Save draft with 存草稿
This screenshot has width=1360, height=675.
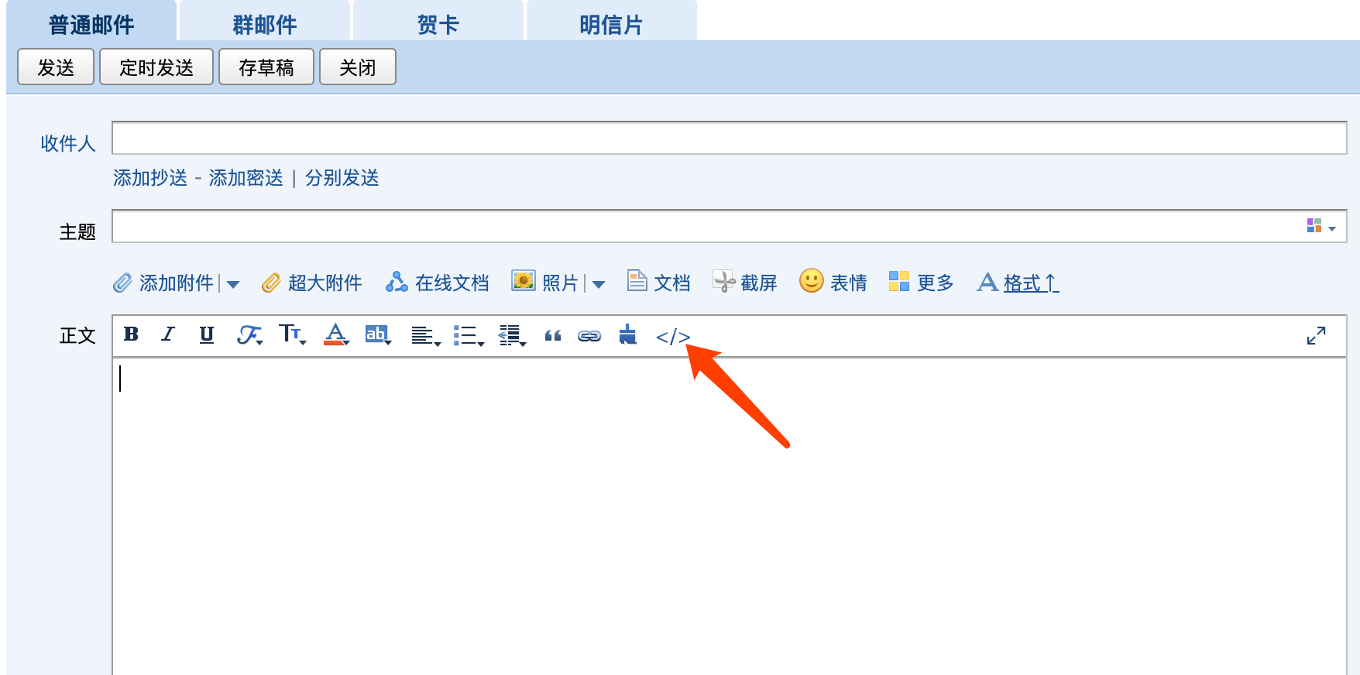266,67
